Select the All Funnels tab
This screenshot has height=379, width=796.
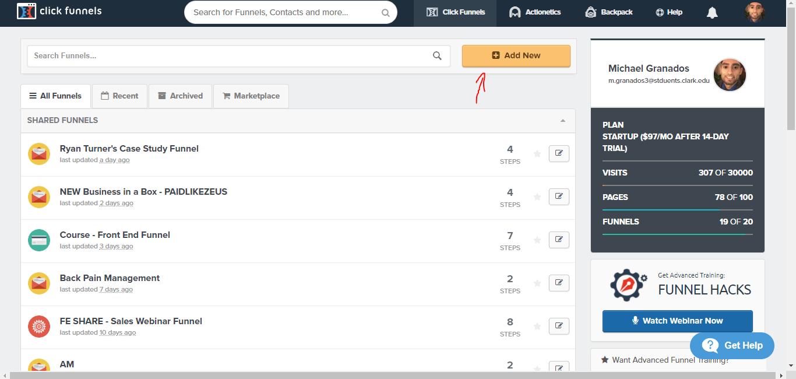pyautogui.click(x=55, y=96)
